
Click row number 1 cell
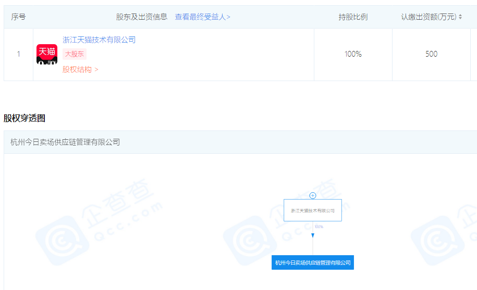pyautogui.click(x=18, y=54)
